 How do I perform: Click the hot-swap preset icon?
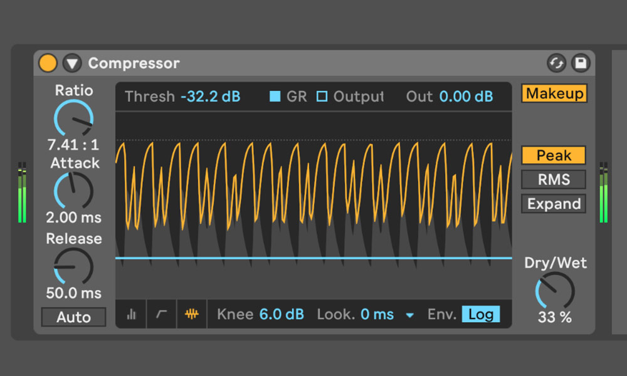click(x=556, y=63)
